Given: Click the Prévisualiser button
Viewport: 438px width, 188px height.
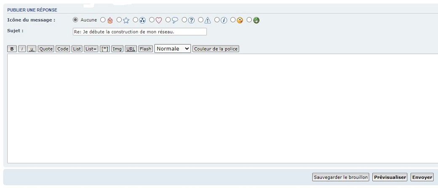Looking at the screenshot, I should pyautogui.click(x=390, y=177).
